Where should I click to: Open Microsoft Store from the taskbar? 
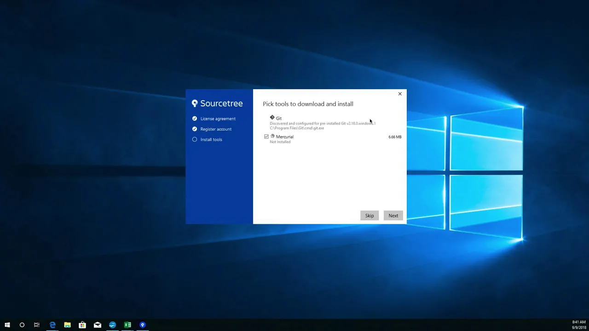pyautogui.click(x=82, y=325)
